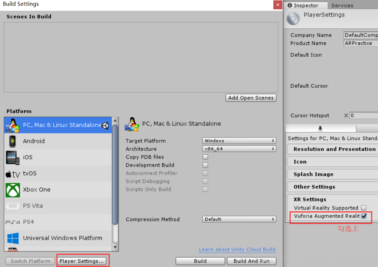The width and height of the screenshot is (378, 267).
Task: Switch to the Inspector tab
Action: point(306,5)
